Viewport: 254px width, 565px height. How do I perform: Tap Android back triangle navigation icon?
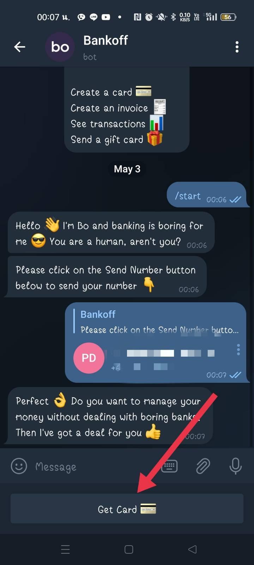pyautogui.click(x=192, y=549)
